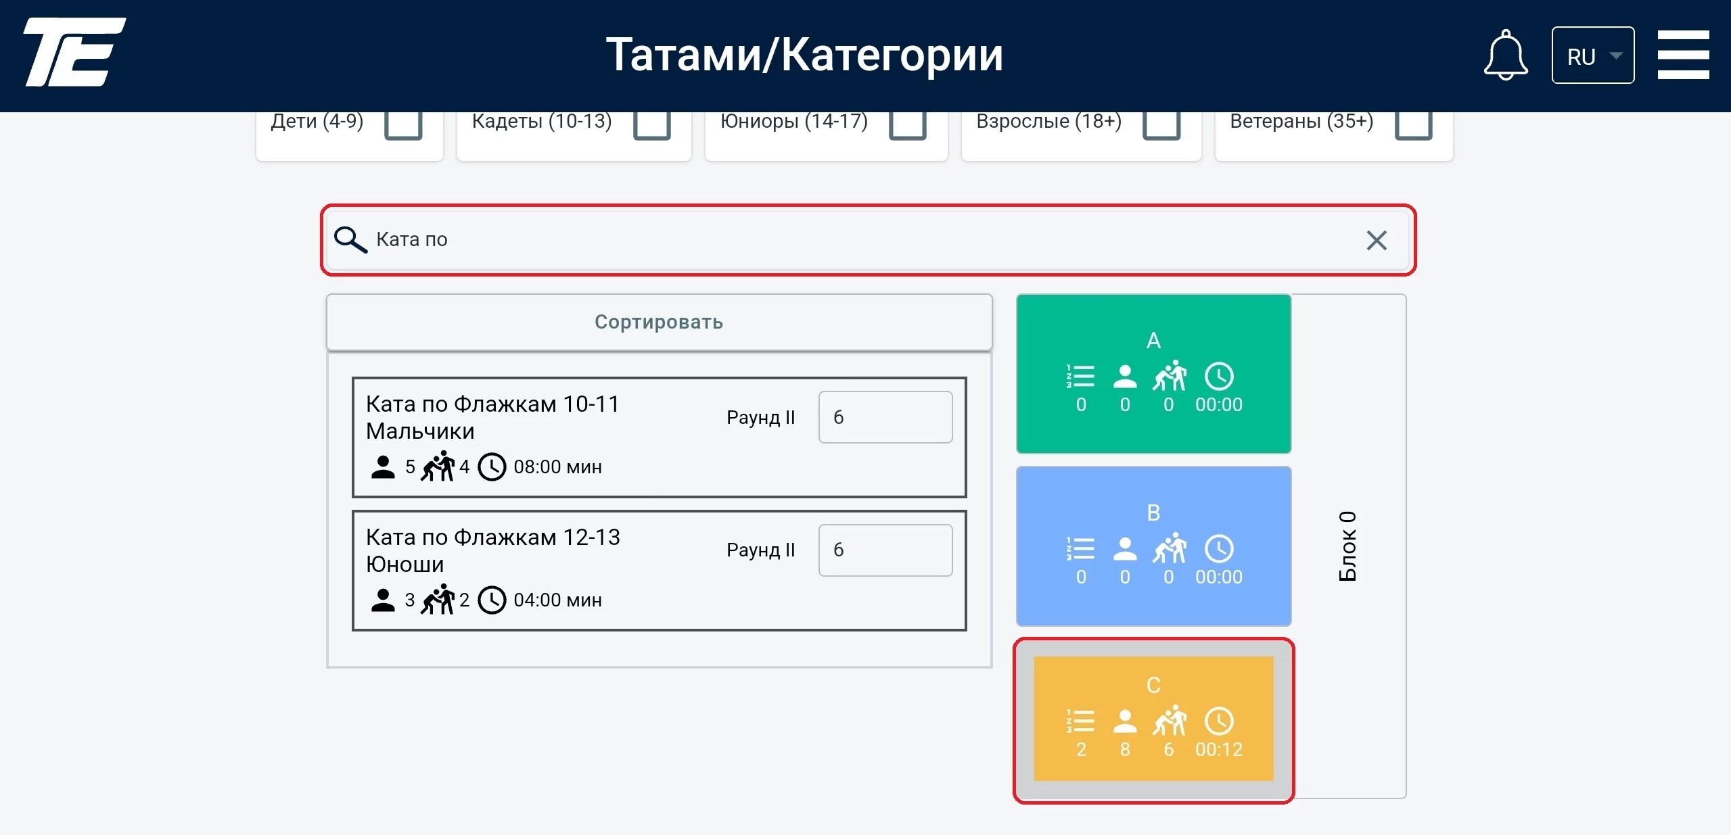Click the Сортировать button

click(659, 322)
